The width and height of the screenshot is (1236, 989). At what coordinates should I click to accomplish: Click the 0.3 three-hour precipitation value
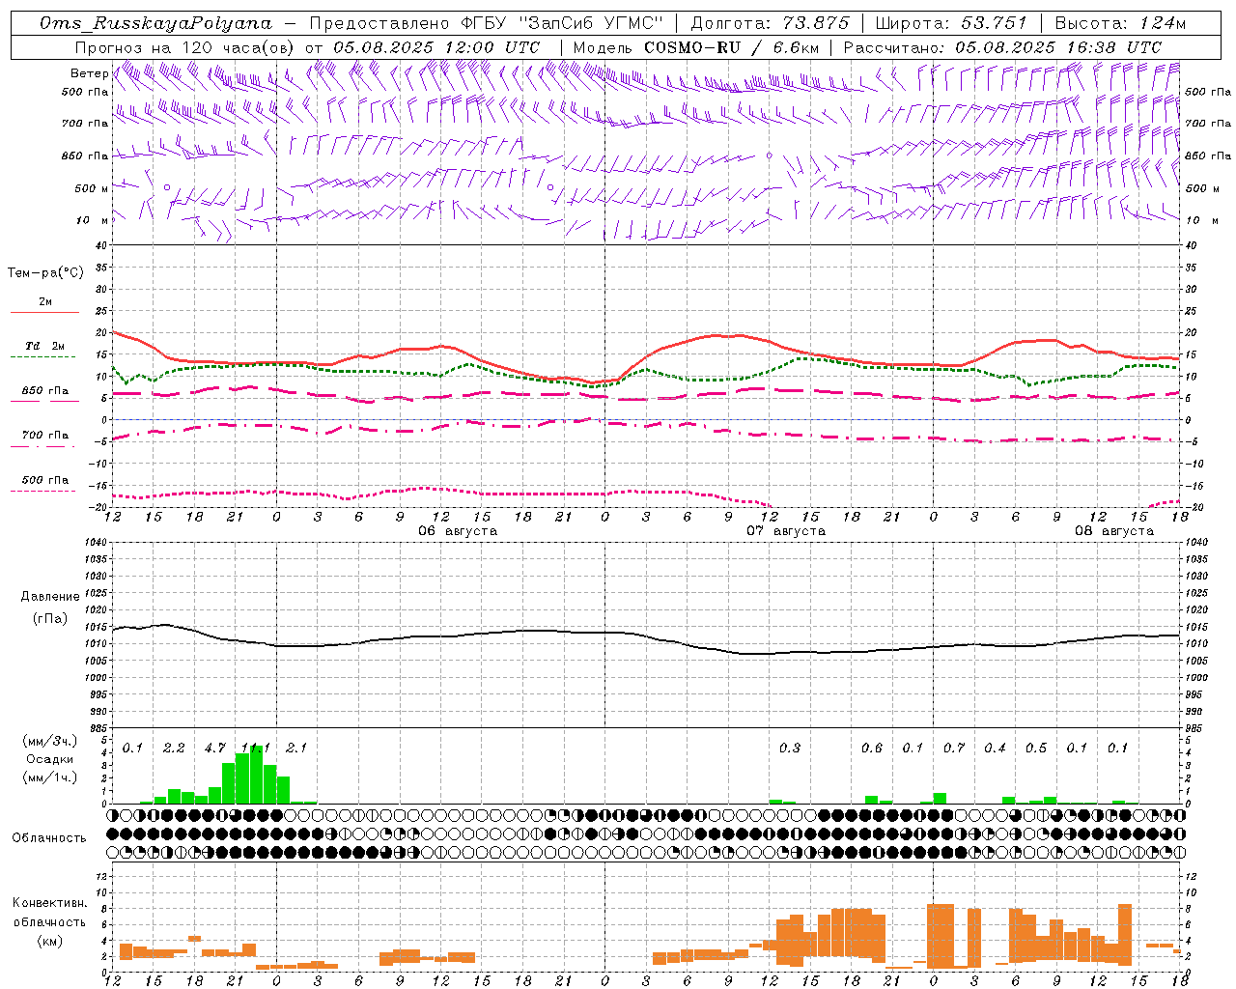point(790,748)
